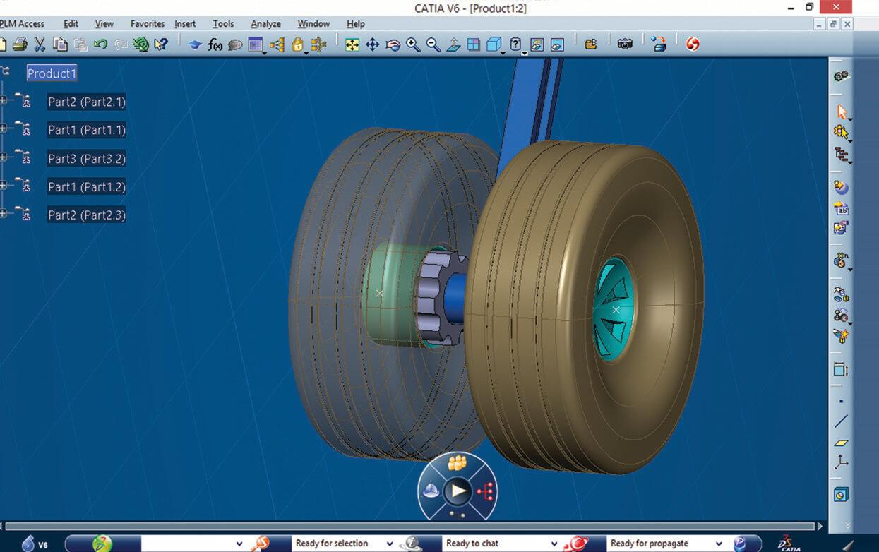Click the multi-view layout icon
Viewport: 879px width, 552px height.
point(474,44)
